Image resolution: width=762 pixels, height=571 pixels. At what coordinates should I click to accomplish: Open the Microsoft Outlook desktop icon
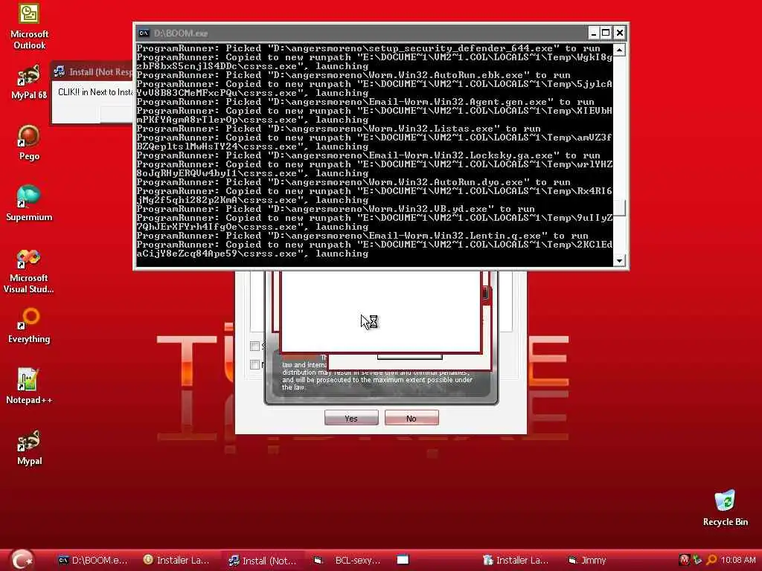(x=29, y=25)
